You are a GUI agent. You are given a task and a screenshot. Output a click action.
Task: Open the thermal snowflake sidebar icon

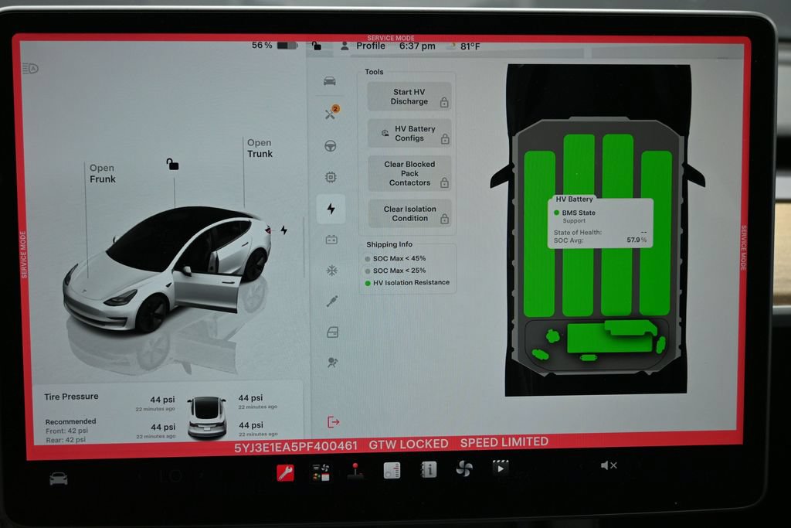(x=331, y=271)
